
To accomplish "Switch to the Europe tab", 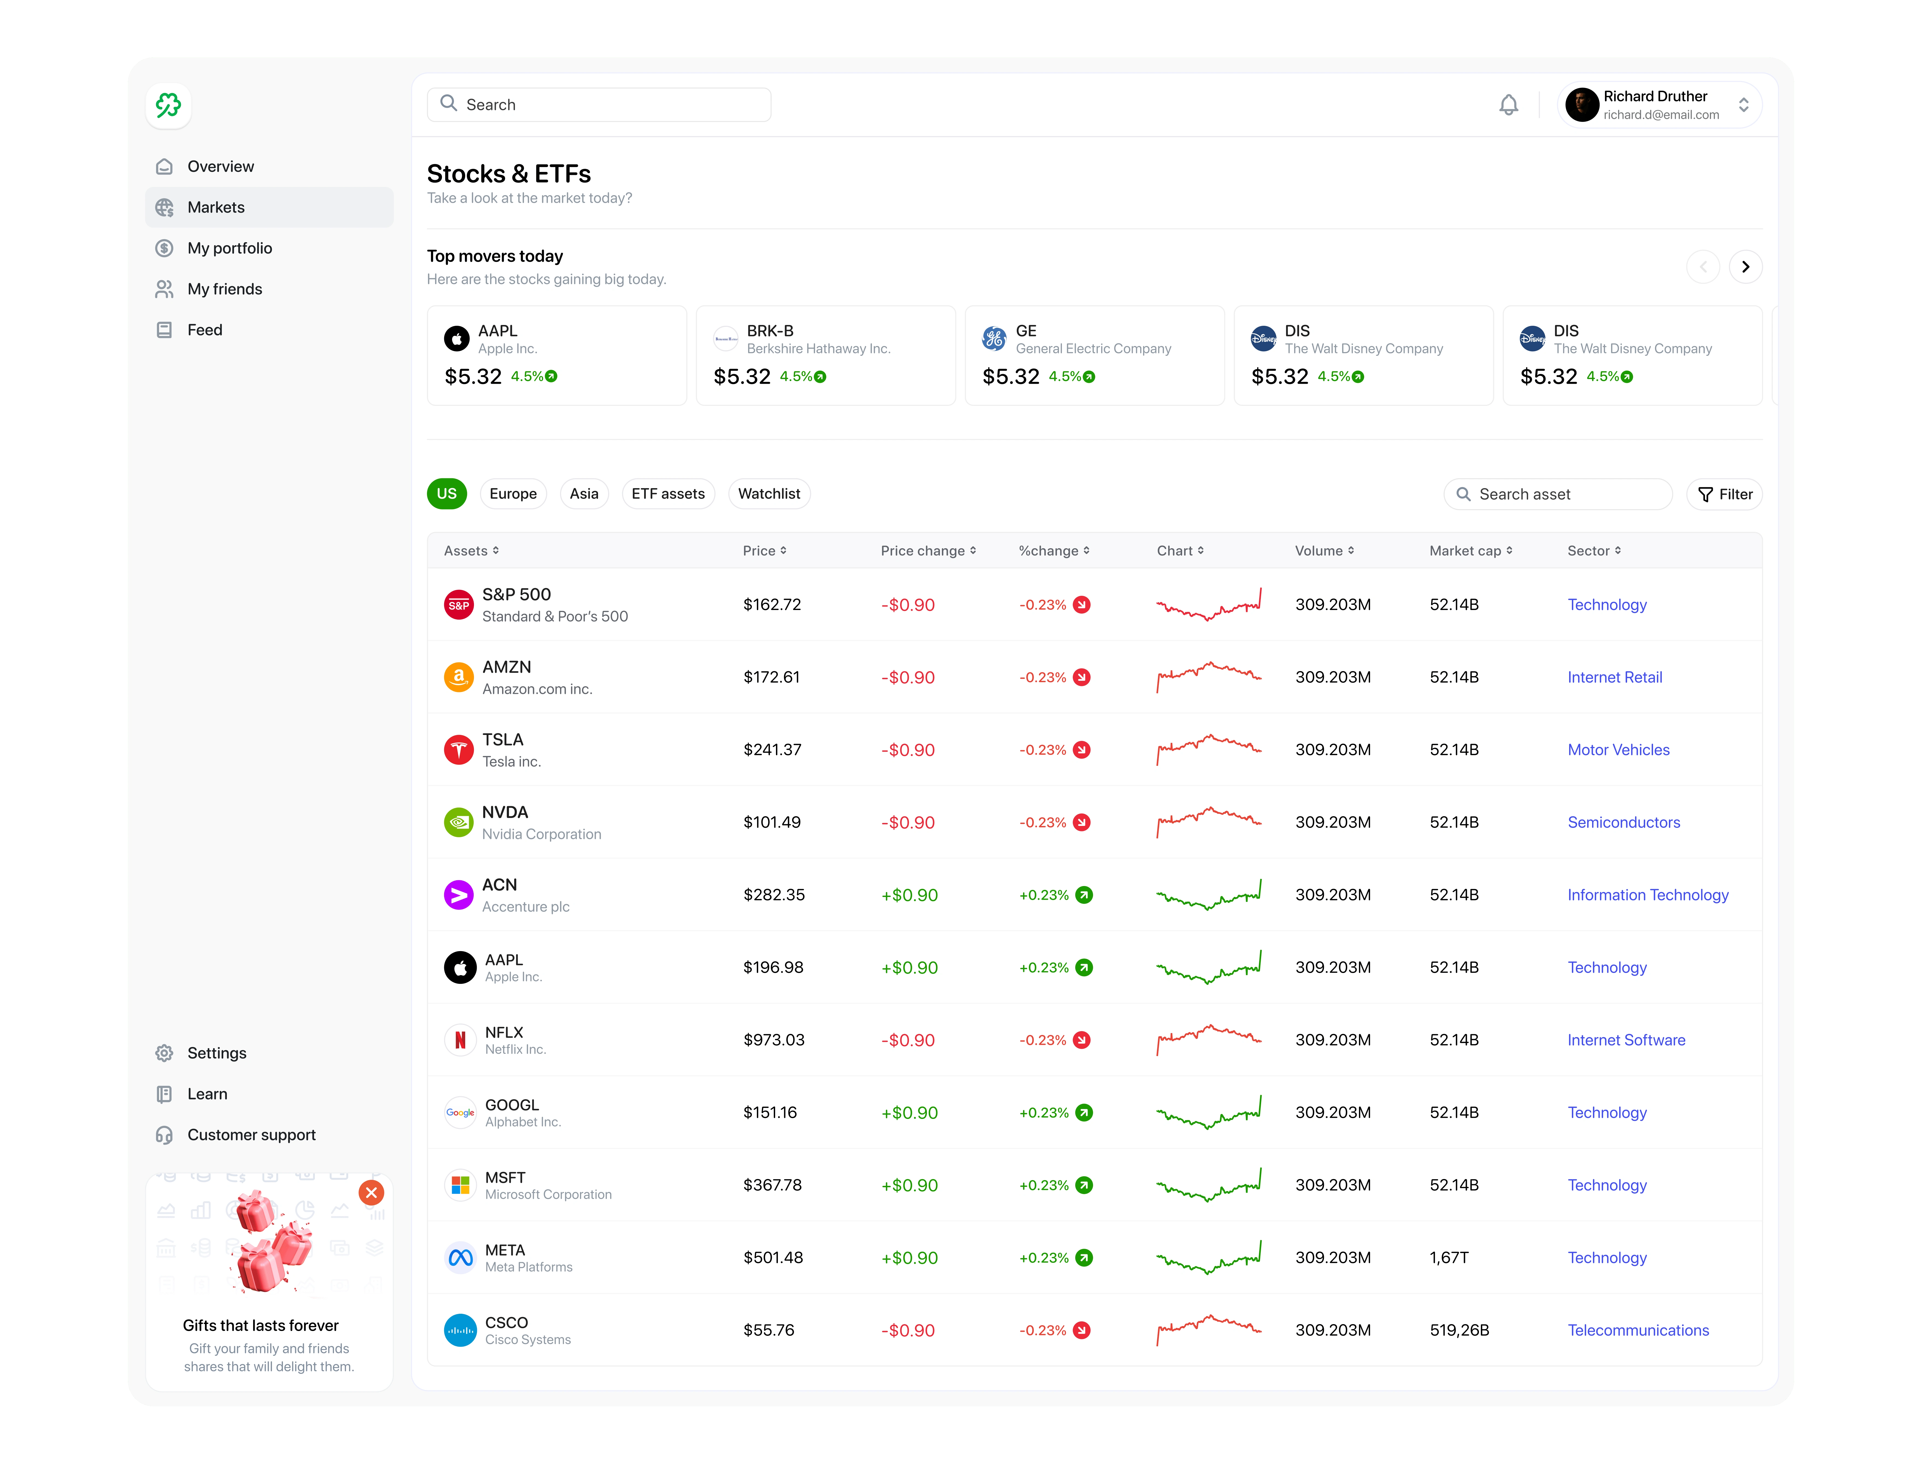I will [513, 494].
